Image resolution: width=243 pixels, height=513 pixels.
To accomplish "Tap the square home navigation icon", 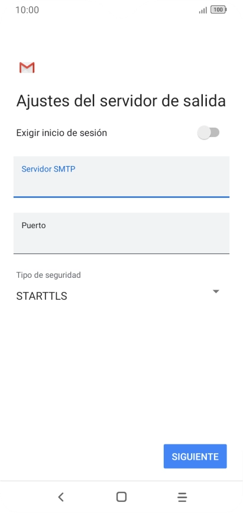I will point(122,497).
